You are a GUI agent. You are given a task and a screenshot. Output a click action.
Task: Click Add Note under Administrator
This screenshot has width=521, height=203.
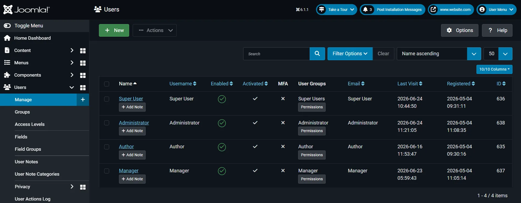pos(132,131)
